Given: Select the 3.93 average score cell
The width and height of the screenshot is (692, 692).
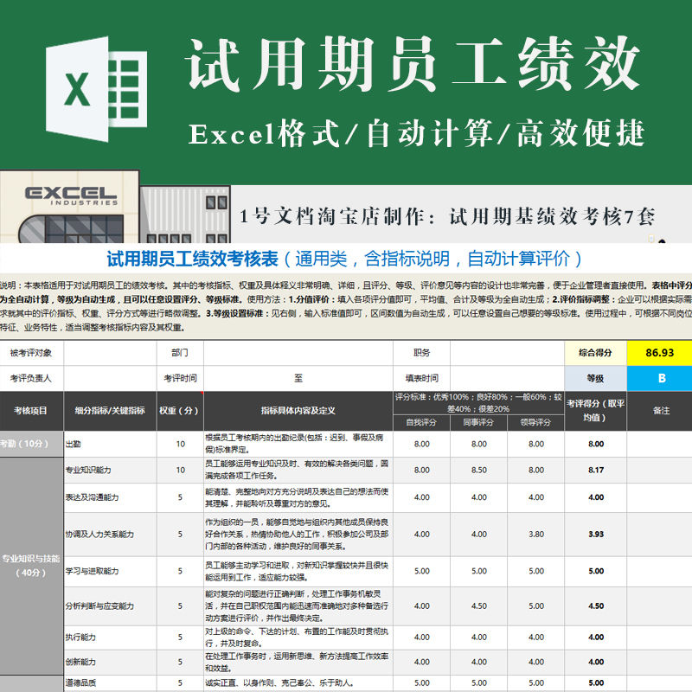Looking at the screenshot, I should click(x=595, y=535).
